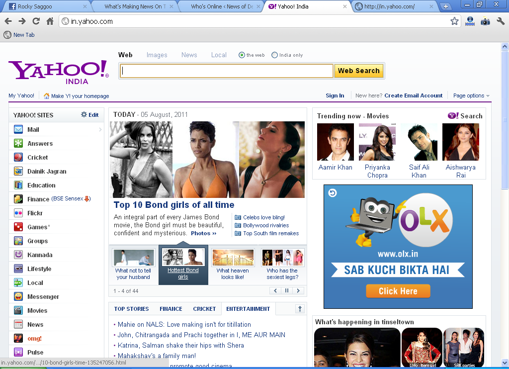This screenshot has width=509, height=369.
Task: Select the 'India only' search option
Action: pos(274,55)
